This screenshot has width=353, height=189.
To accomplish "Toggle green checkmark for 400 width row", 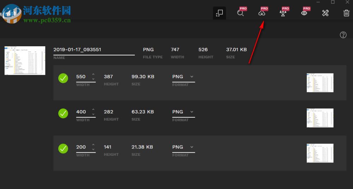I will tap(63, 113).
